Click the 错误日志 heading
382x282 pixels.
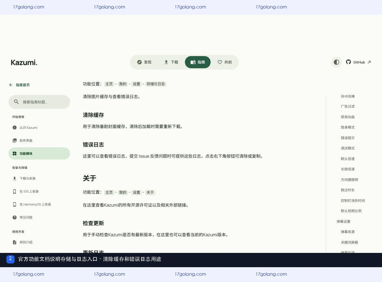point(93,145)
